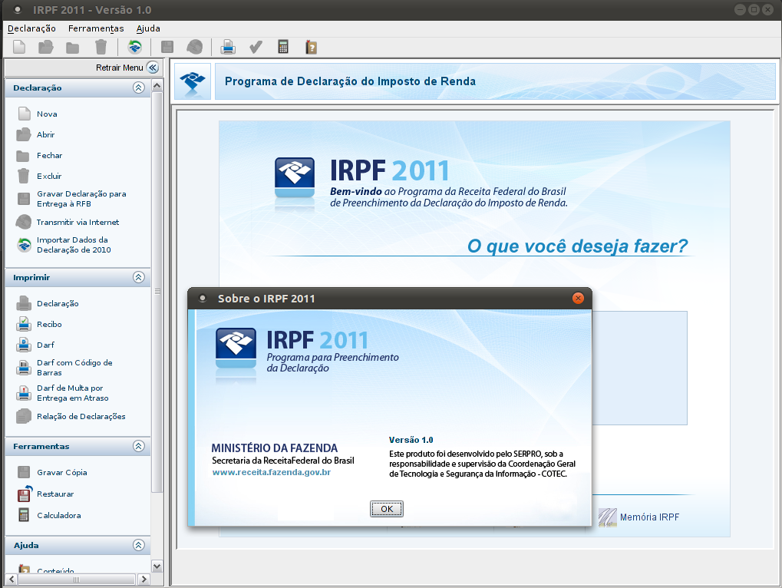This screenshot has height=588, width=782.
Task: Click the help book toolbar icon
Action: tap(312, 48)
